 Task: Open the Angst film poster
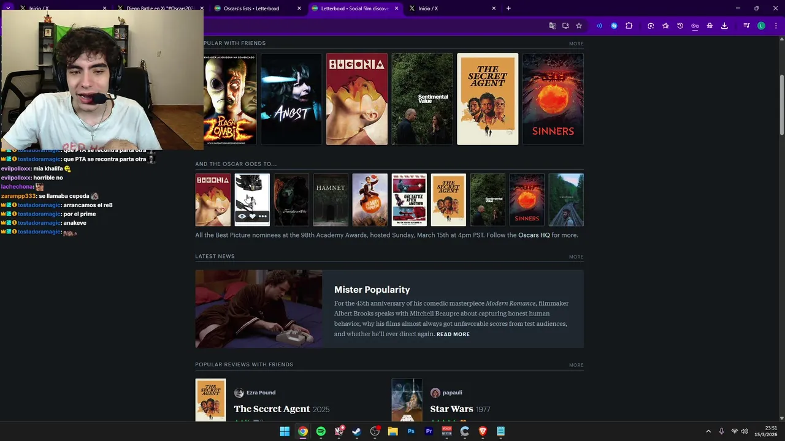tap(291, 99)
